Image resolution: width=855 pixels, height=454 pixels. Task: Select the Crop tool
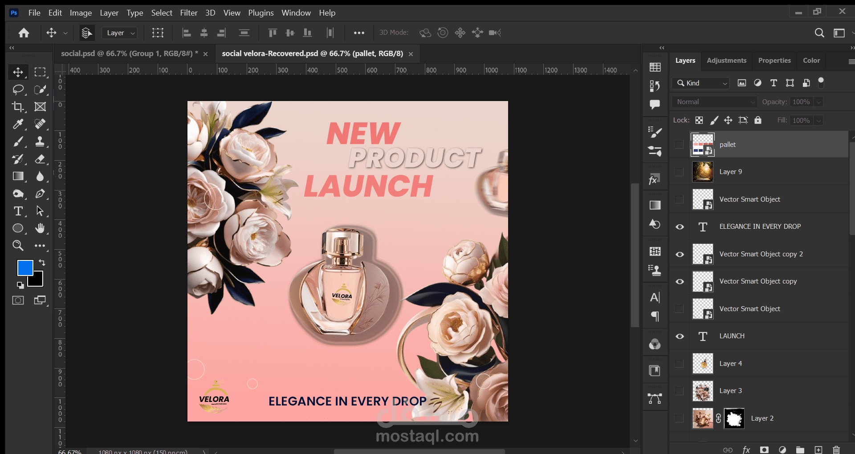coord(18,107)
